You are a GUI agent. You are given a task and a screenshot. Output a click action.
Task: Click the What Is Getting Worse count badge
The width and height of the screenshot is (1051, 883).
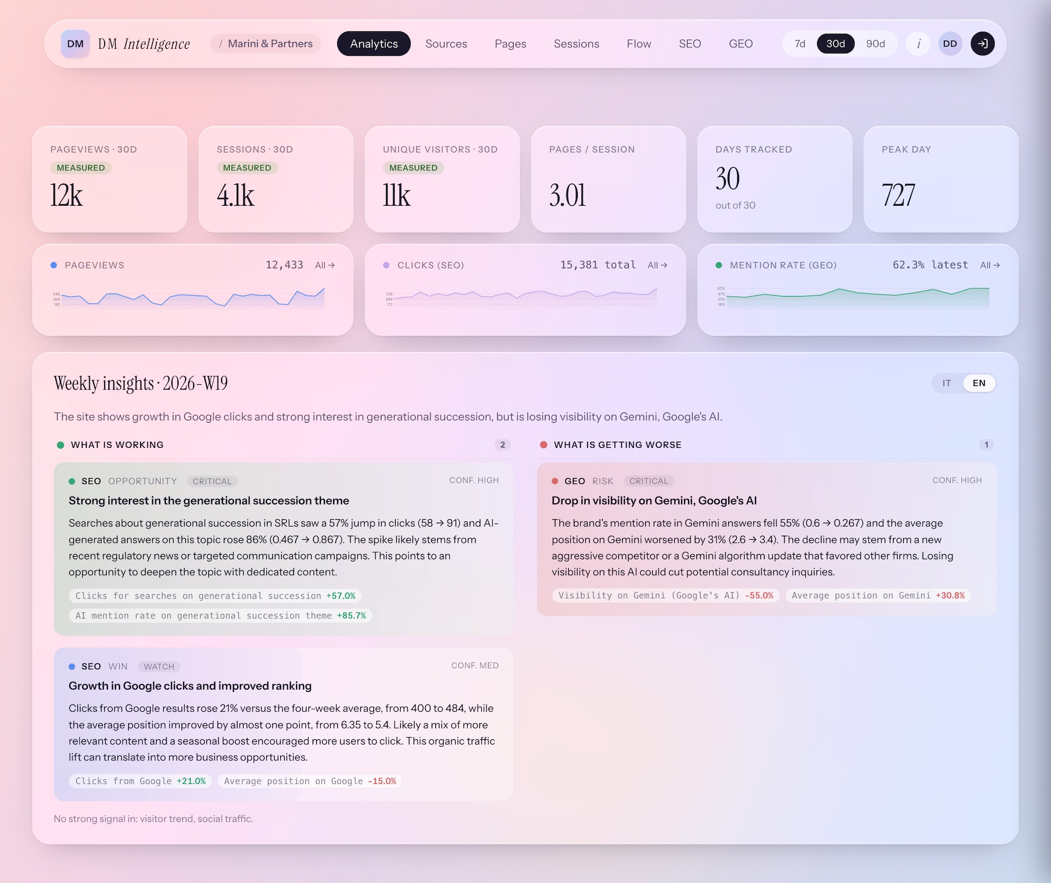tap(986, 445)
